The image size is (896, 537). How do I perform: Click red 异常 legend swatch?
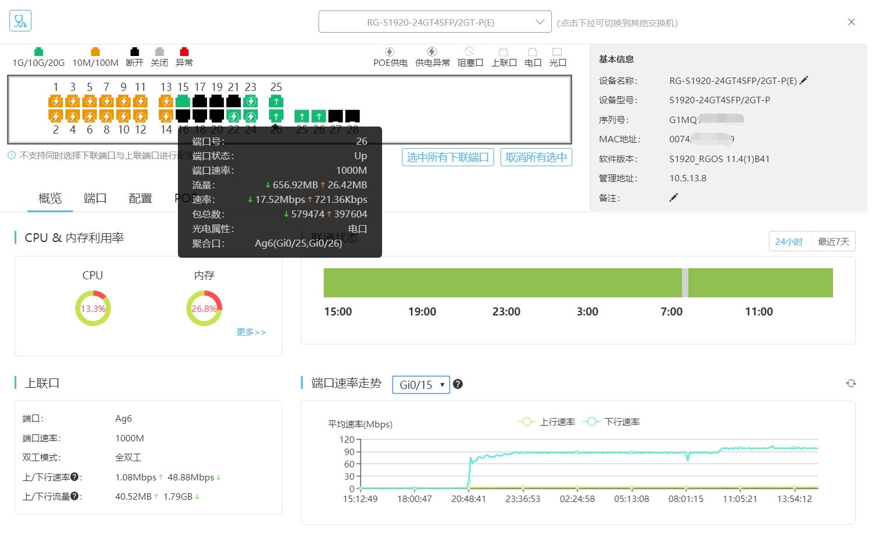pyautogui.click(x=184, y=51)
